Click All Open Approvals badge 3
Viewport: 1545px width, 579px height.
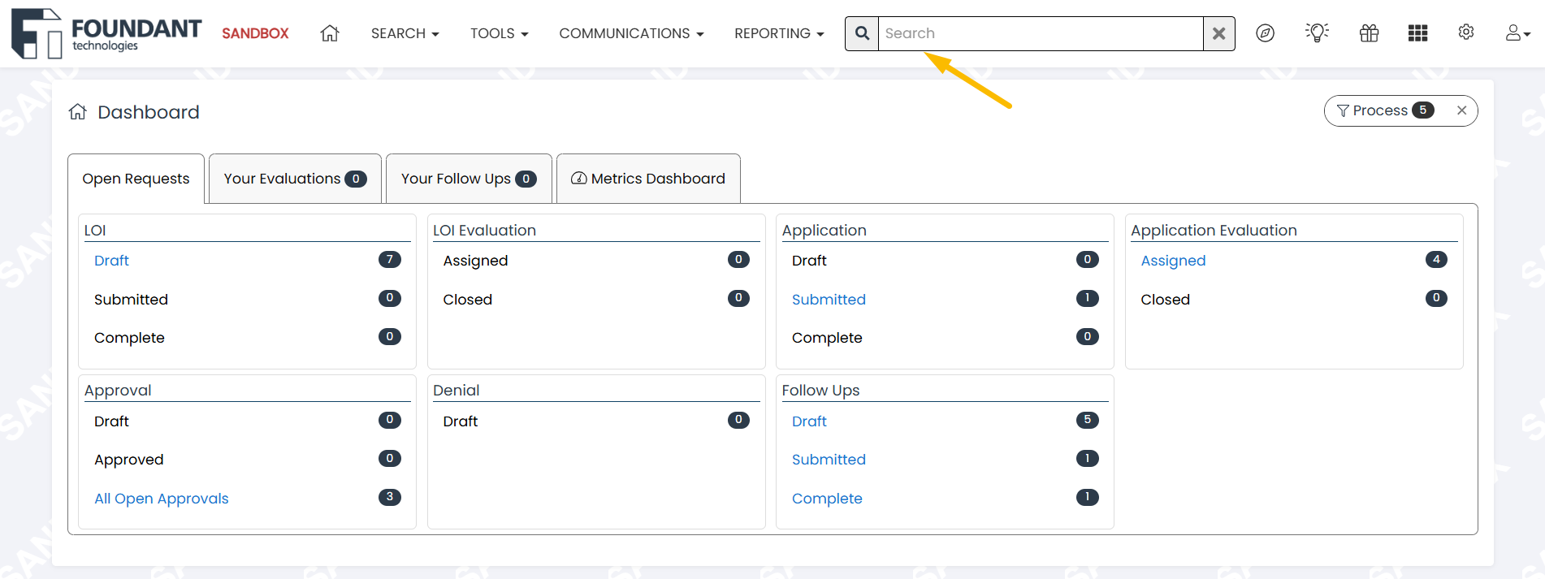coord(390,497)
